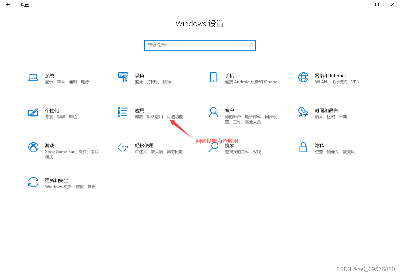This screenshot has width=400, height=275.
Task: Click the Update & Security sync icon
Action: pyautogui.click(x=33, y=182)
